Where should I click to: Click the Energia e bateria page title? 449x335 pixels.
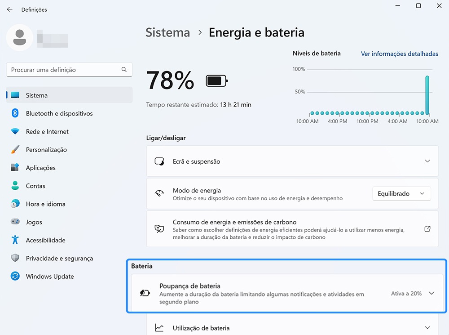point(256,32)
